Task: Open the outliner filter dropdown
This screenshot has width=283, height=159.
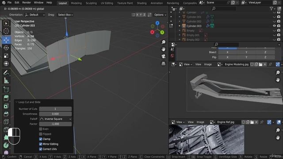Action: (x=272, y=8)
